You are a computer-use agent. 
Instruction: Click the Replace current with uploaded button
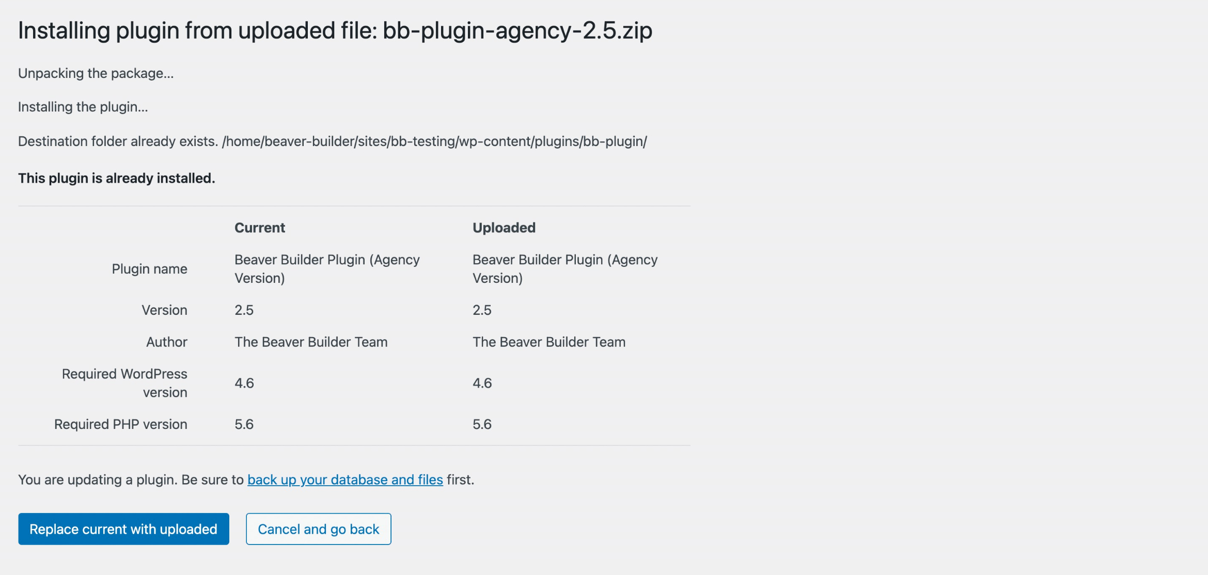[x=123, y=529]
